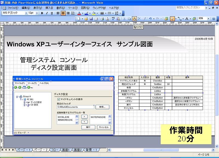Open the Shapes window icon

[x=166, y=19]
